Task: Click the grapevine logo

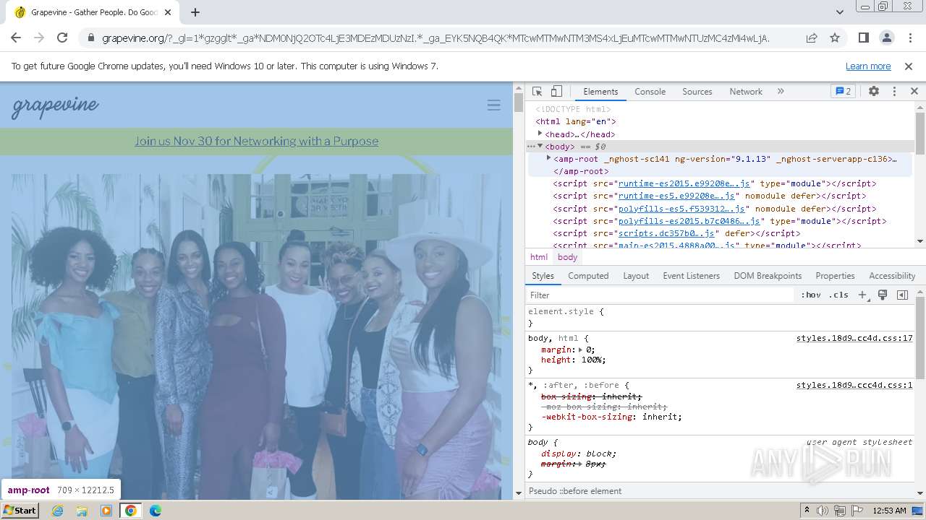Action: pos(56,106)
